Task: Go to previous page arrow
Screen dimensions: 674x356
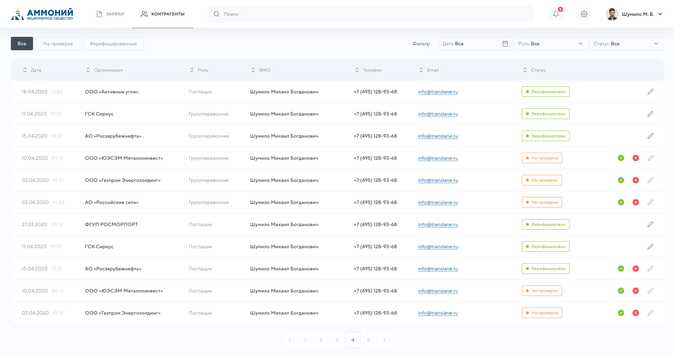Action: (290, 340)
